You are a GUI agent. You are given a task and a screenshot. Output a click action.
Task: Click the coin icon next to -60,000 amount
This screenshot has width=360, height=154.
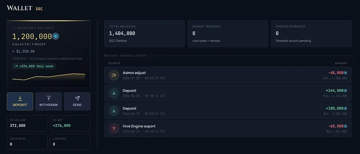point(345,126)
